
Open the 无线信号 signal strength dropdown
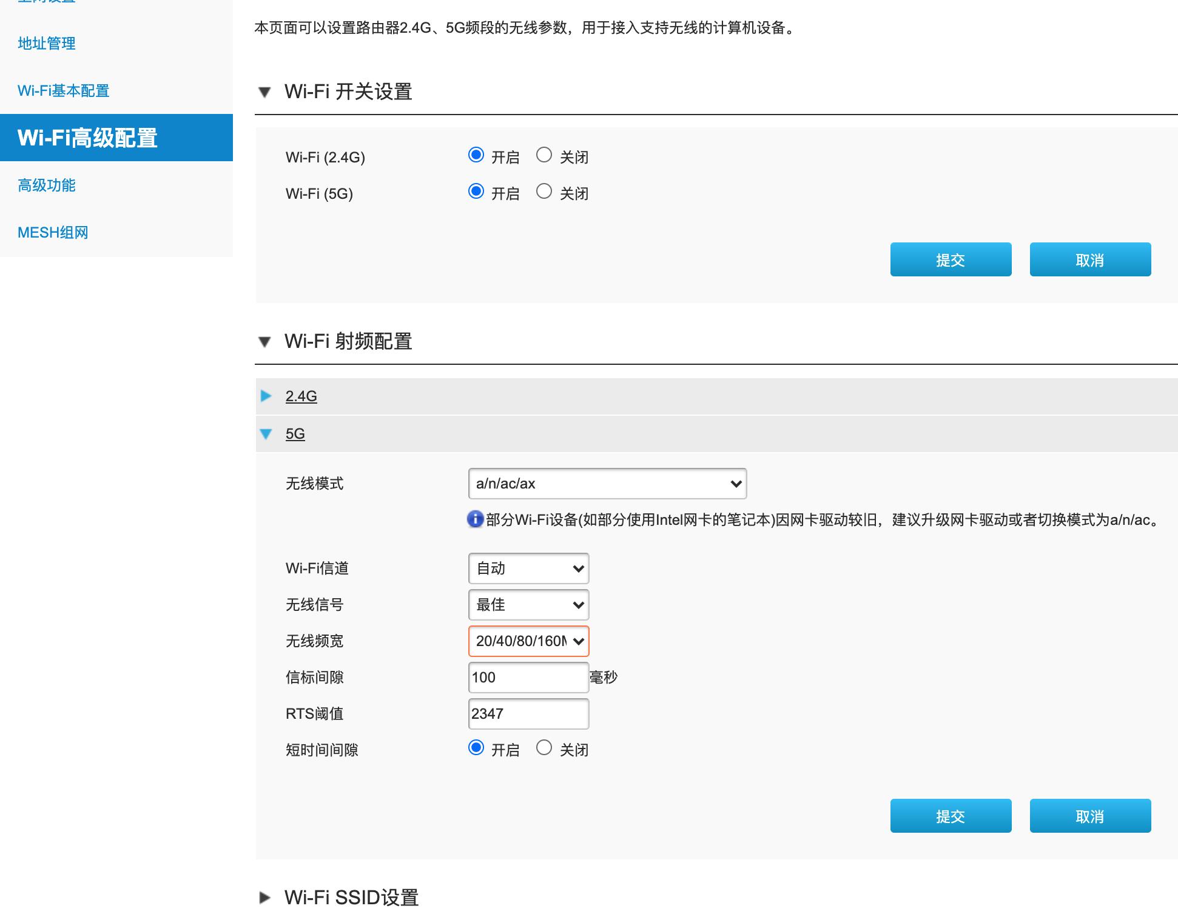click(528, 604)
